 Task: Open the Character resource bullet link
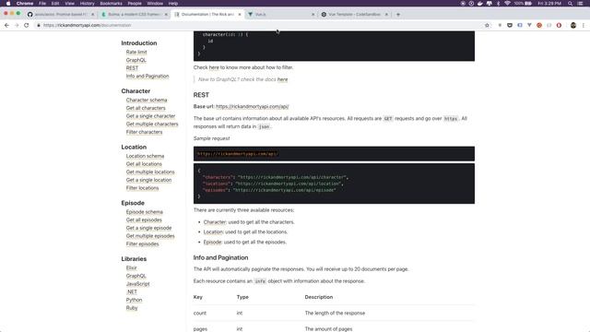(x=215, y=222)
